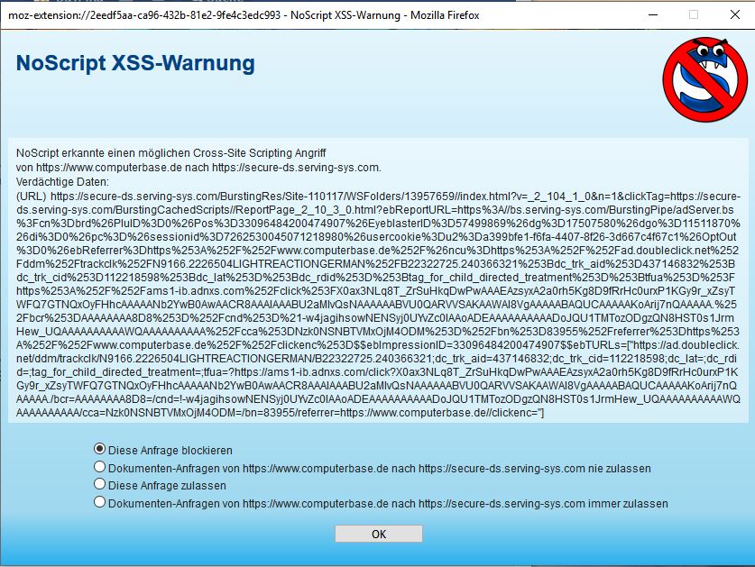Close the NoScript XSS warning window
The image size is (755, 567).
[735, 15]
